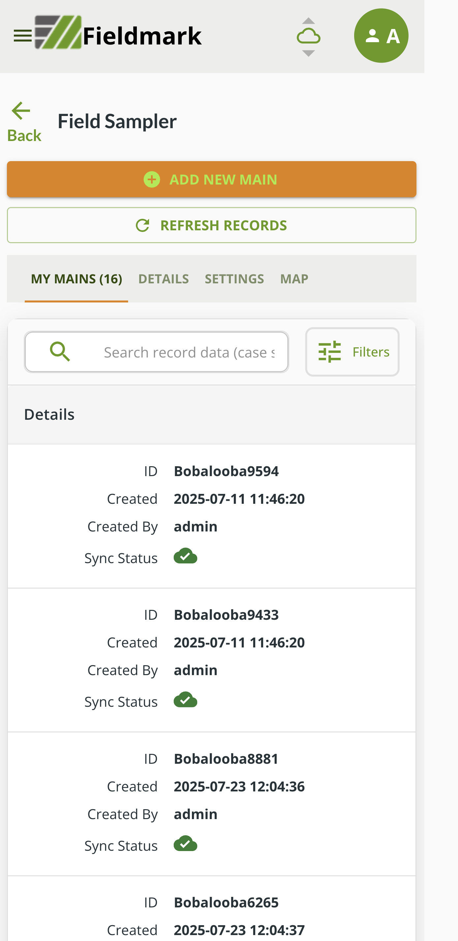The height and width of the screenshot is (941, 458).
Task: Open the cloud sync status indicator
Action: [308, 37]
